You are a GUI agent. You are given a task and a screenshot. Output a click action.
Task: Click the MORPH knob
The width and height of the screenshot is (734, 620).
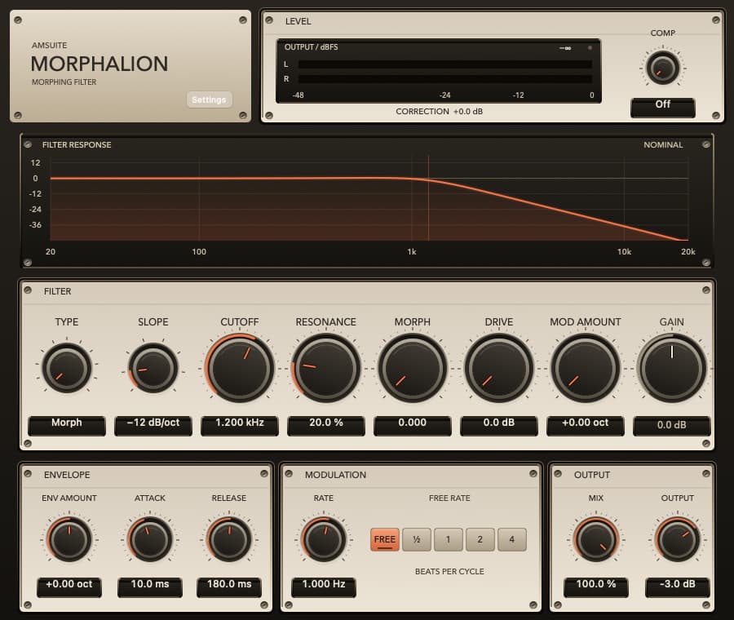(x=413, y=368)
